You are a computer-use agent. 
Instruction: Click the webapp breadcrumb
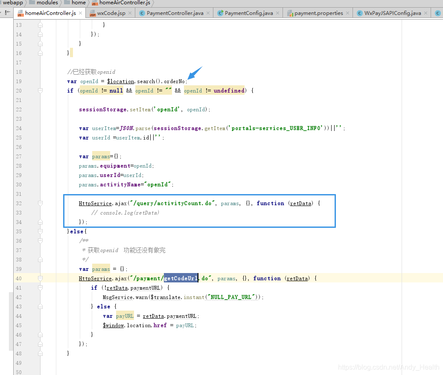pos(13,3)
